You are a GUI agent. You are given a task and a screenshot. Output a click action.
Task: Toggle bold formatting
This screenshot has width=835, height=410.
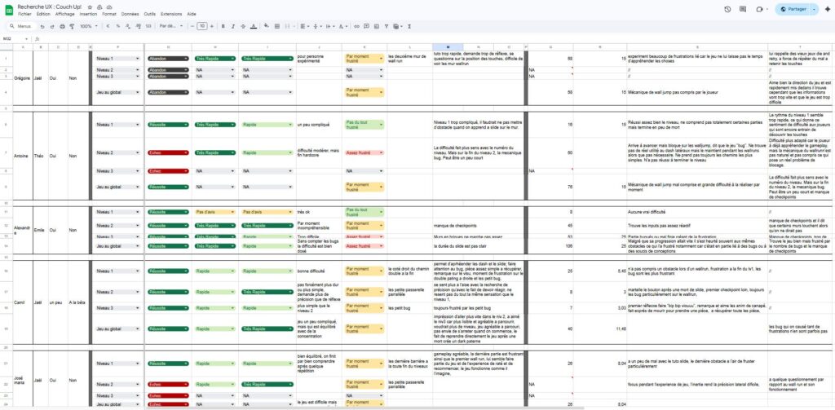point(223,26)
